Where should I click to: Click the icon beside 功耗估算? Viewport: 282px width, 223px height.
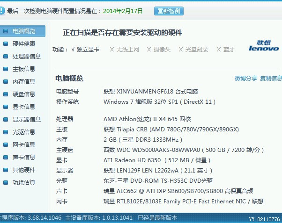[x=6, y=182]
